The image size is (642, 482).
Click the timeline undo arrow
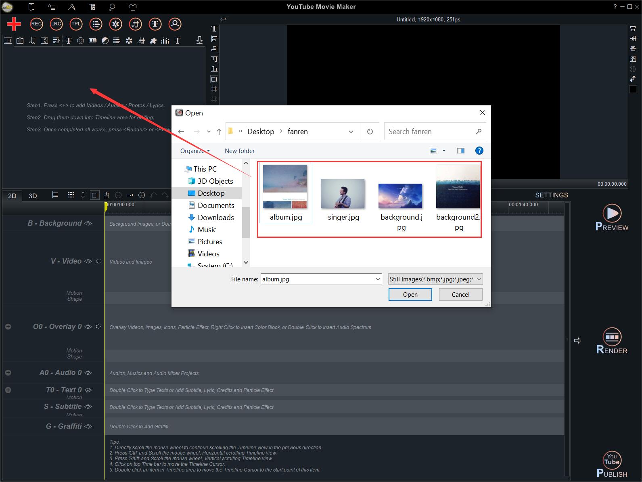(153, 195)
